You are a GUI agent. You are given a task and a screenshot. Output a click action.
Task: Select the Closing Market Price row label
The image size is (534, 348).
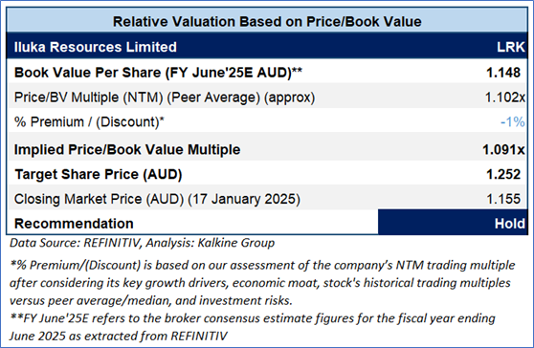(157, 199)
